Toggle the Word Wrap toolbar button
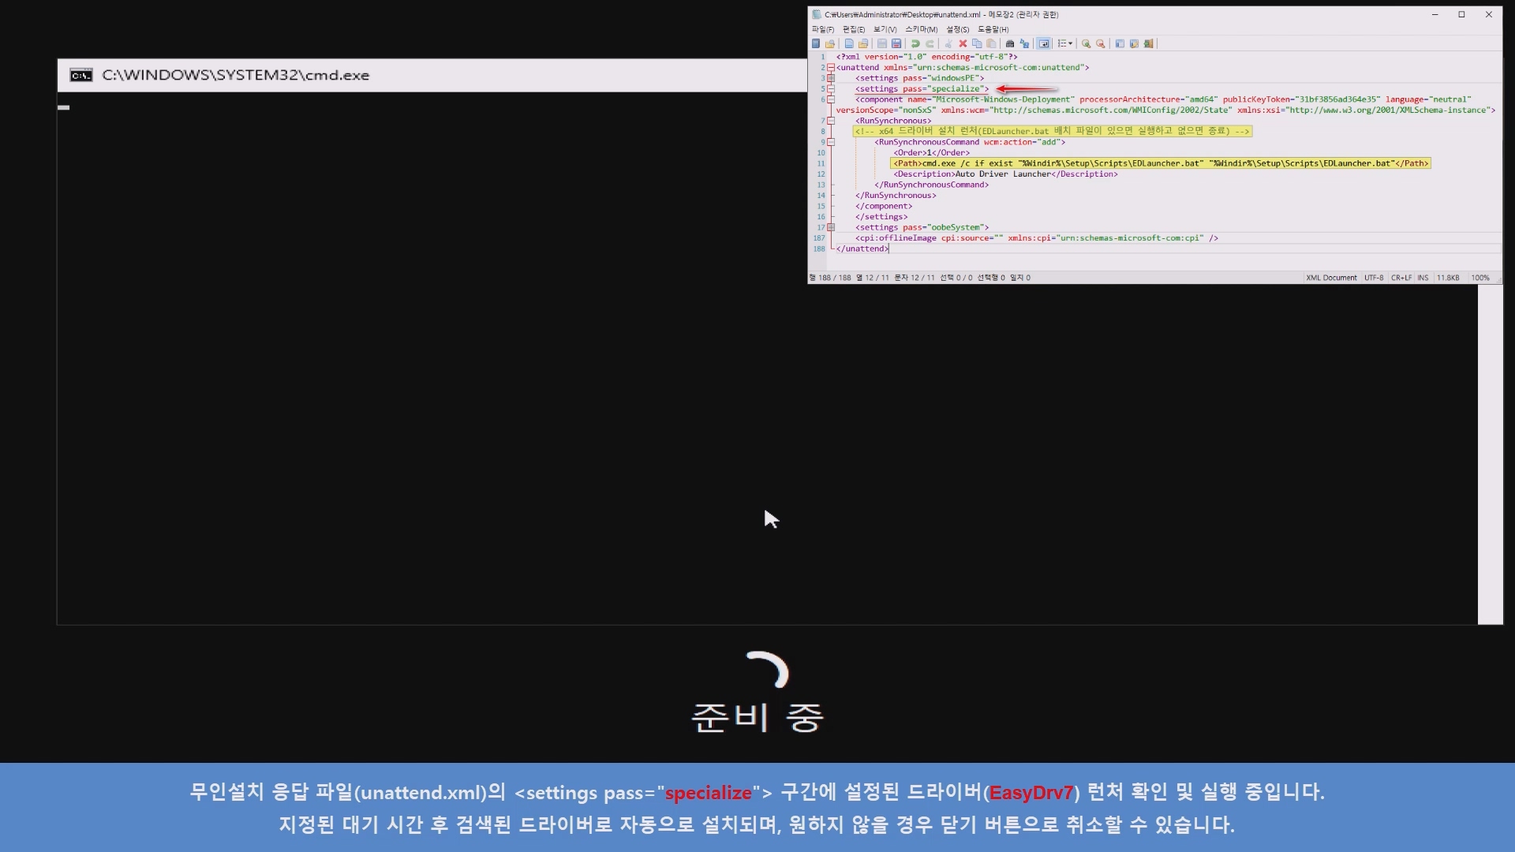Image resolution: width=1515 pixels, height=852 pixels. click(x=1043, y=43)
